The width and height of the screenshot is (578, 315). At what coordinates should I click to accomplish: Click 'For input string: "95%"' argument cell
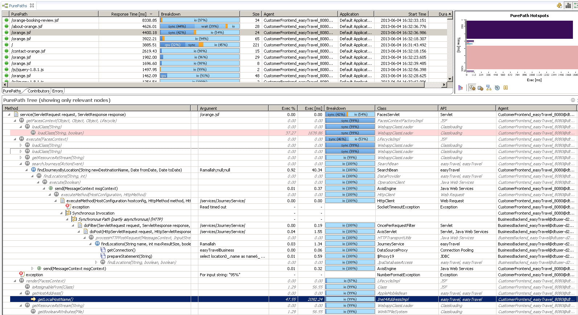point(233,275)
